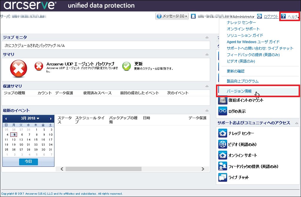Select ナレッジ センター in help menu

[241, 22]
